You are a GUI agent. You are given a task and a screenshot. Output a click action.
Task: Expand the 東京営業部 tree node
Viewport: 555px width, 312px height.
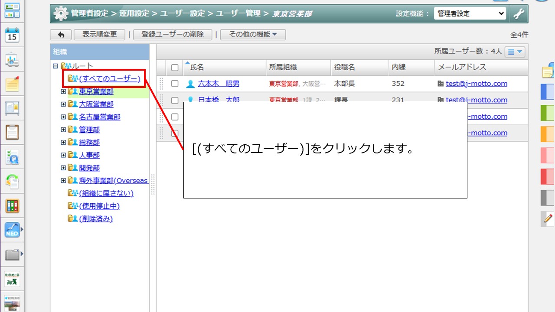63,91
